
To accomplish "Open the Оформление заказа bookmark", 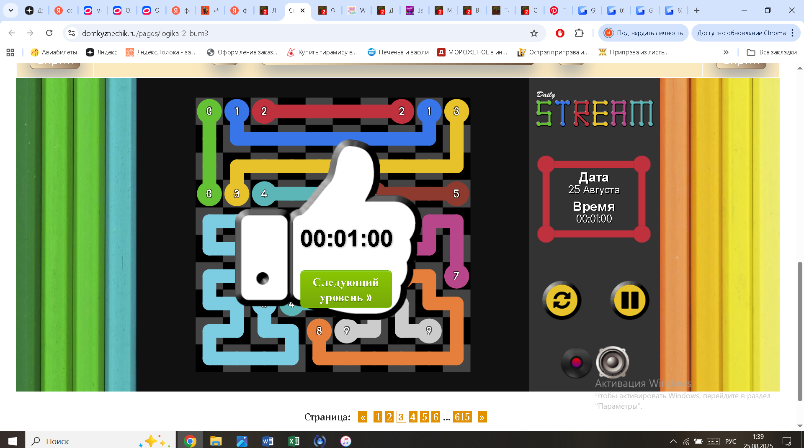I will pos(242,52).
